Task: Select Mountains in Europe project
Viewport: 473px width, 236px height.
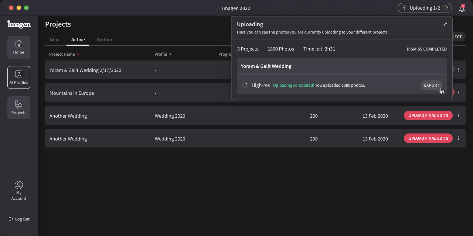Action: (x=72, y=93)
